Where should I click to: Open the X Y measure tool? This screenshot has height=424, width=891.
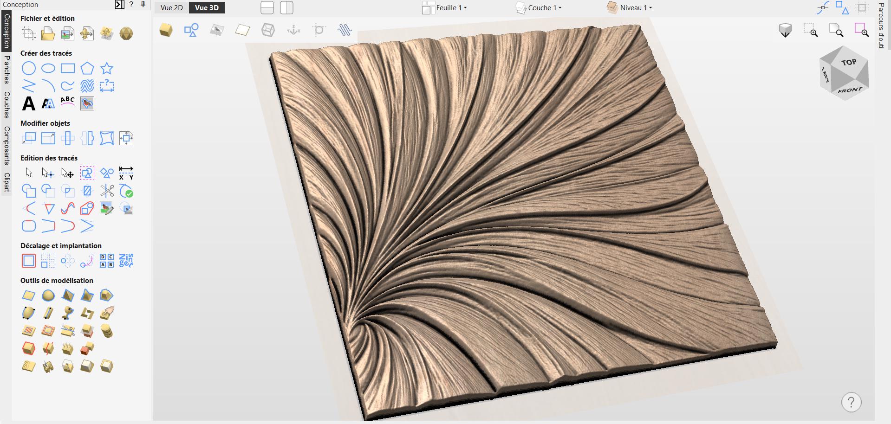click(x=126, y=173)
